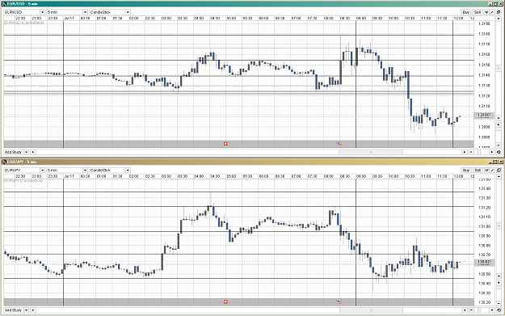Open the 5 min interval dropdown in EUR/USD chart

(x=85, y=12)
